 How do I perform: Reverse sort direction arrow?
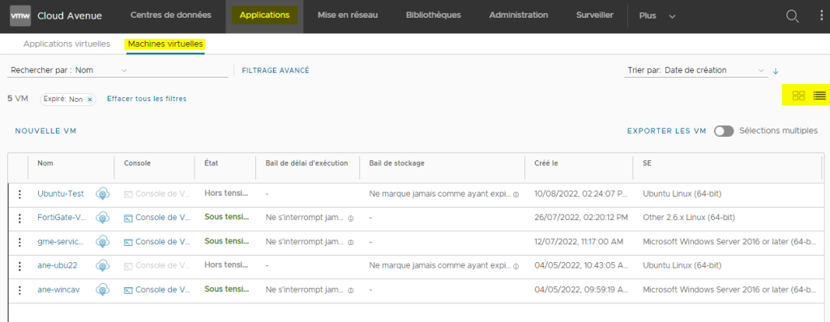point(776,70)
